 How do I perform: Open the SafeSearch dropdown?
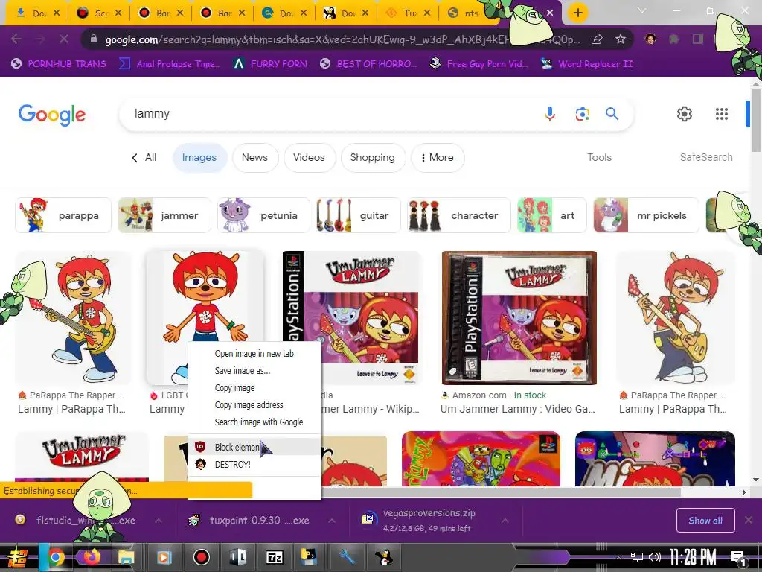tap(705, 158)
